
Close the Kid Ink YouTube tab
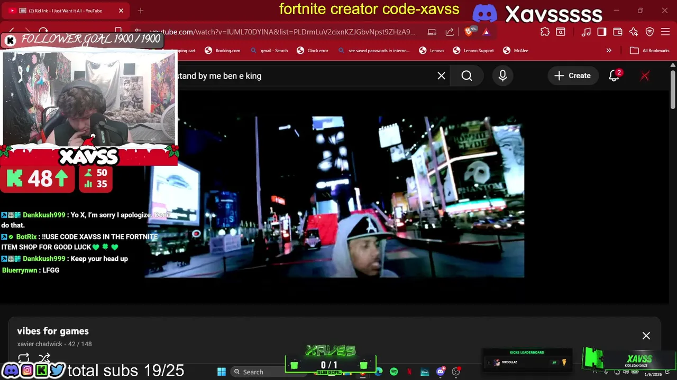tap(121, 11)
